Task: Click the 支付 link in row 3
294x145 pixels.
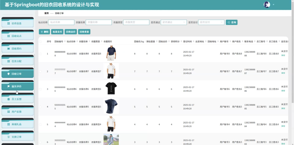Action: tap(283, 91)
